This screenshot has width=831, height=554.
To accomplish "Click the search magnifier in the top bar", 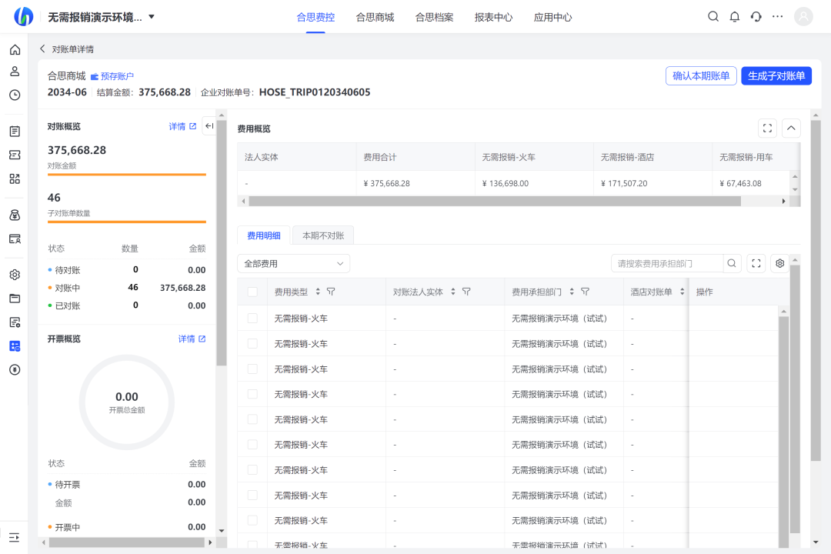I will (713, 16).
